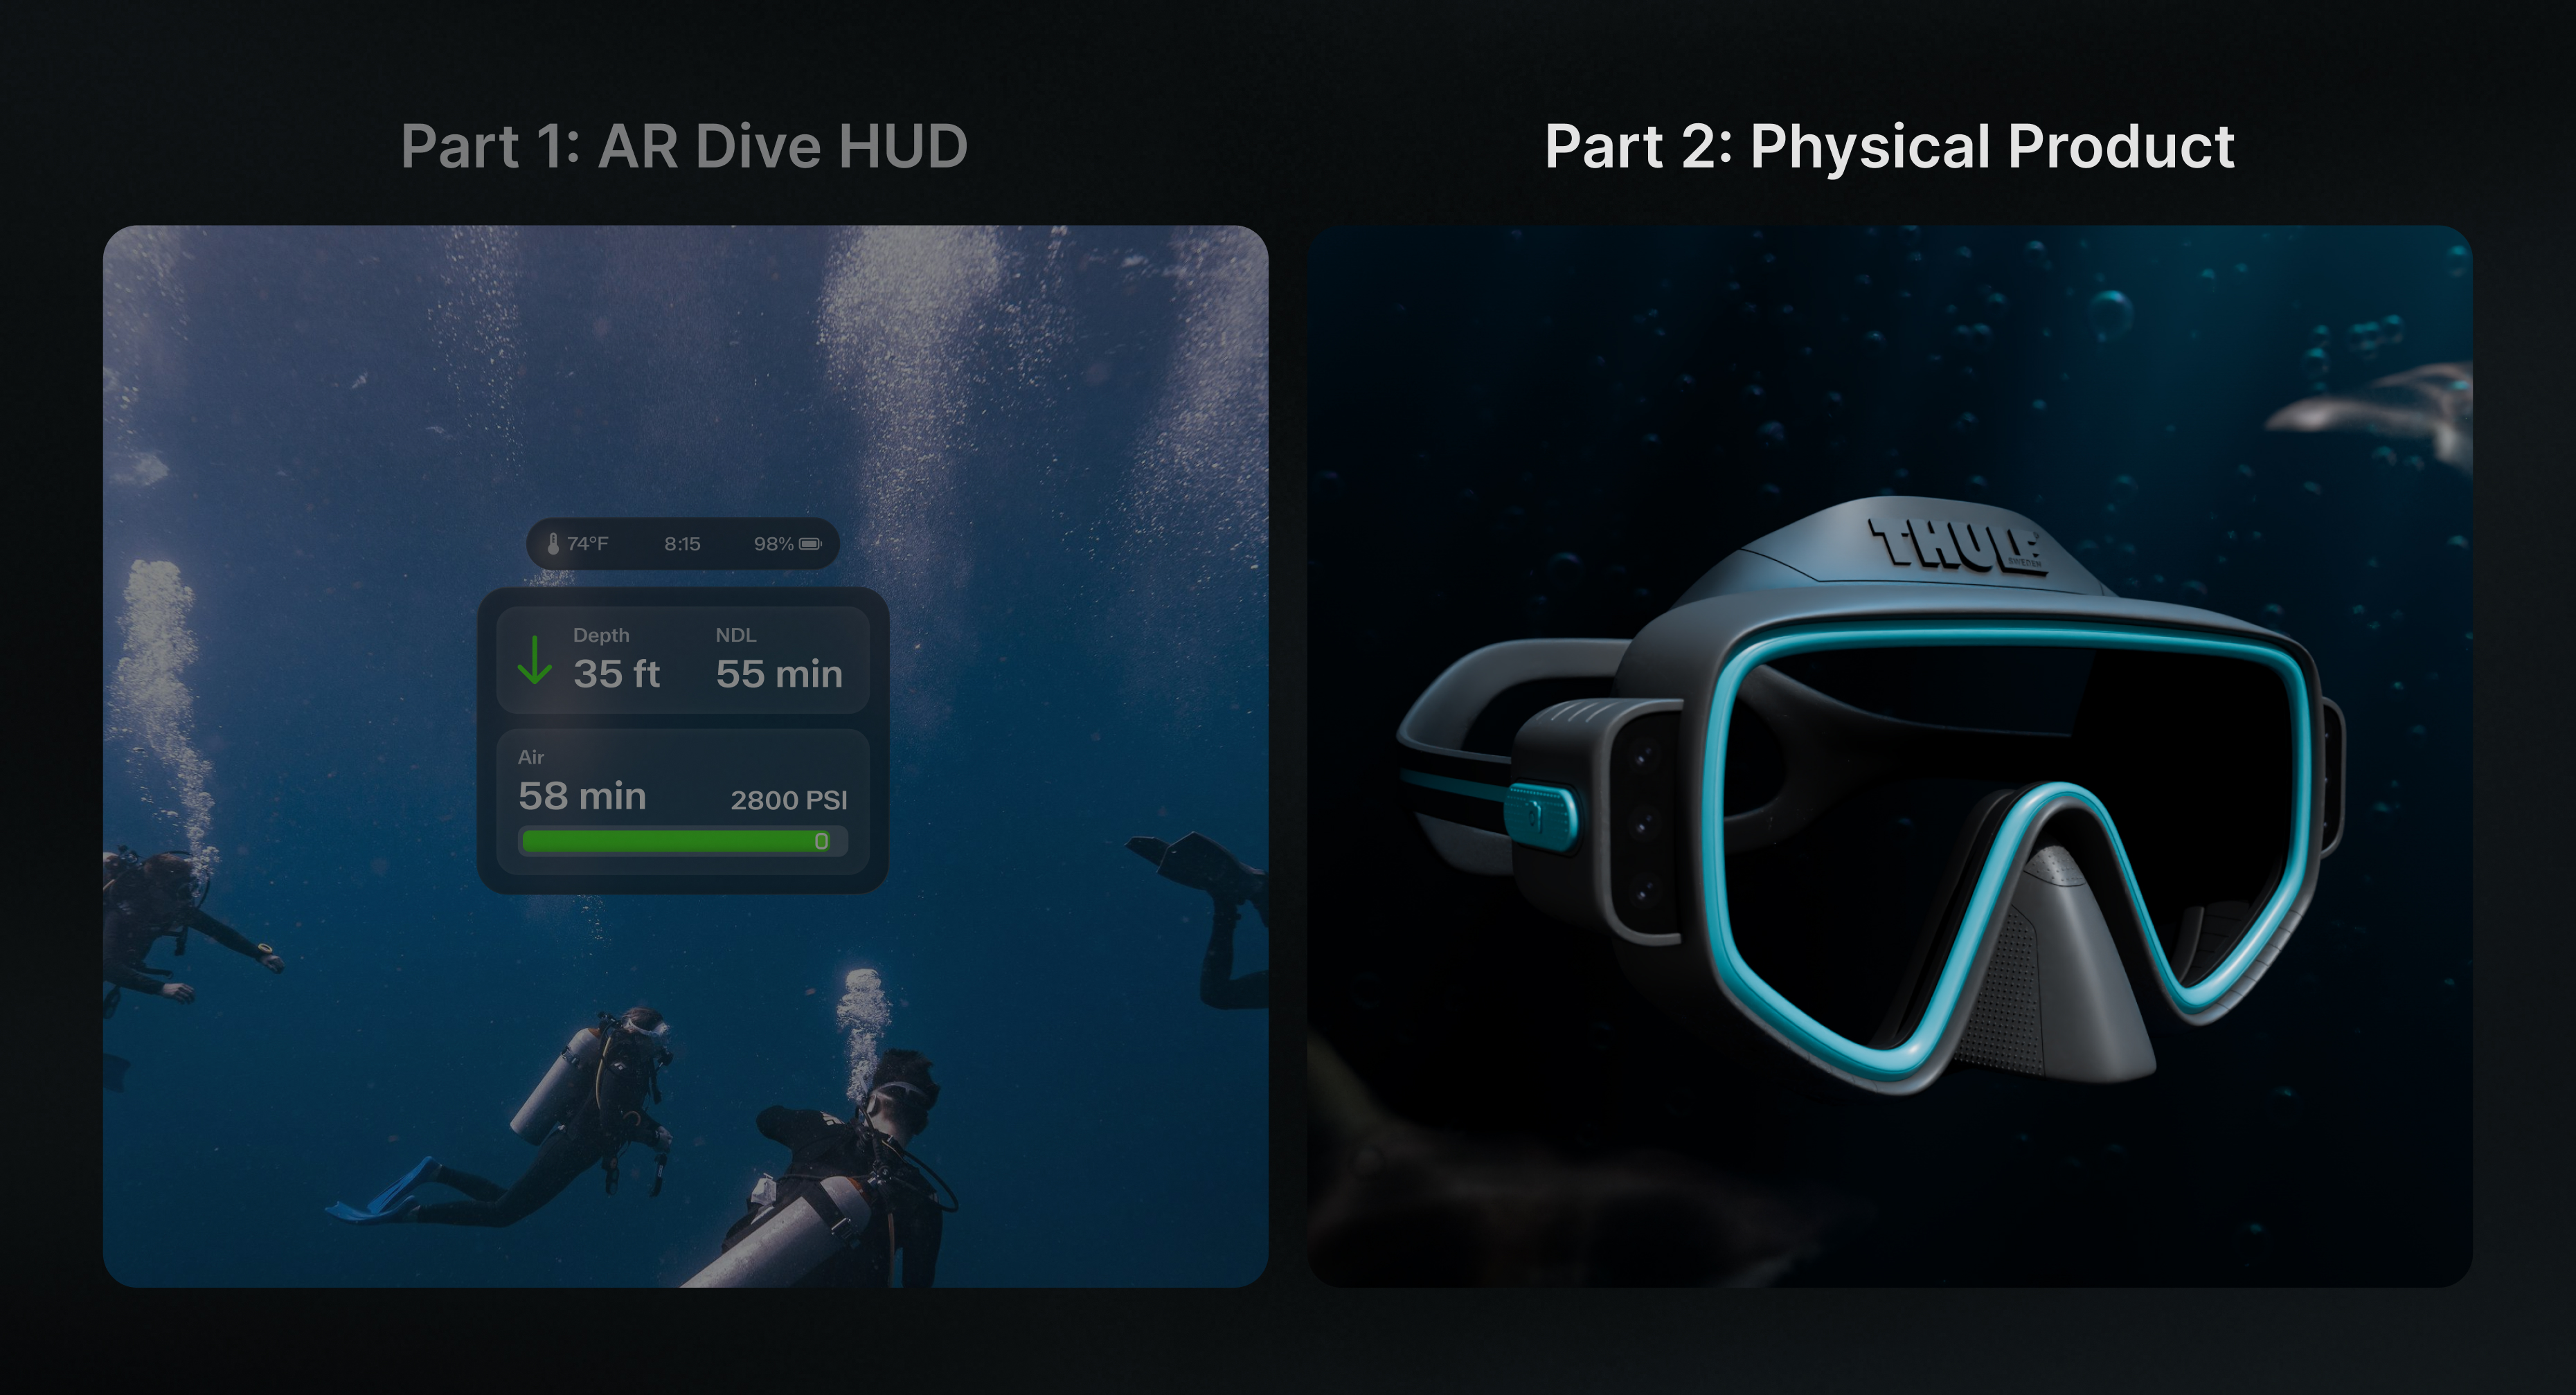Click the NDL 55 min readout
The width and height of the screenshot is (2576, 1395).
click(778, 673)
